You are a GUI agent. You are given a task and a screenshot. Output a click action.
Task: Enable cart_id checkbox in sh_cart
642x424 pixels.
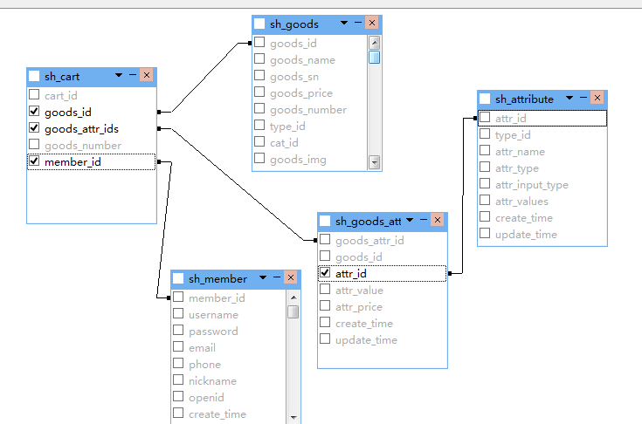click(34, 95)
